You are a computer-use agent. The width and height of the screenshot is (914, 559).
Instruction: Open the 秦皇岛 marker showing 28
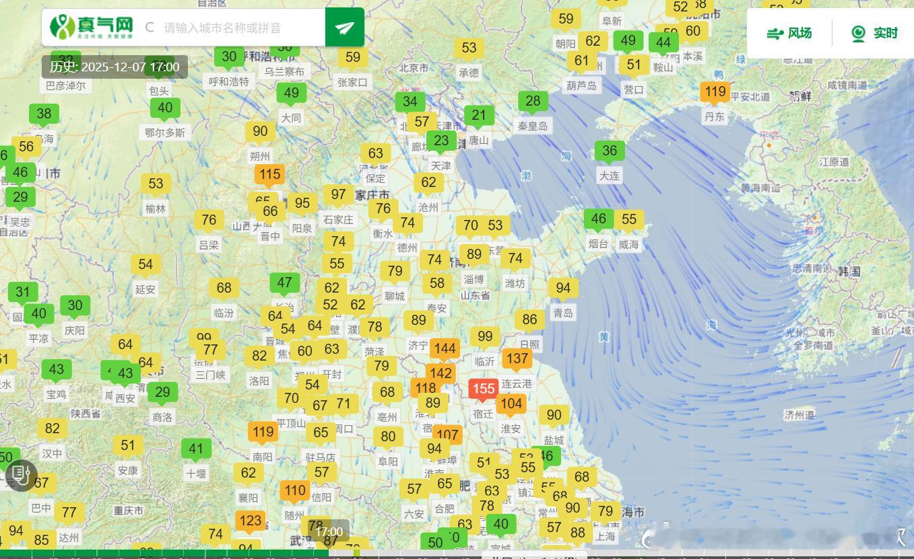tap(533, 102)
